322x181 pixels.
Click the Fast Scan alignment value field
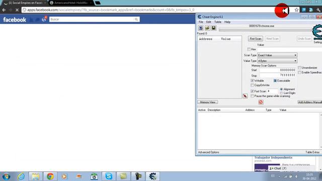[273, 91]
